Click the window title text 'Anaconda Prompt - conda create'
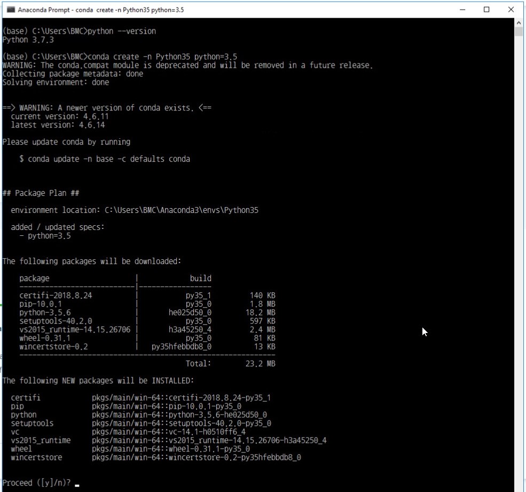526x492 pixels. (66, 10)
